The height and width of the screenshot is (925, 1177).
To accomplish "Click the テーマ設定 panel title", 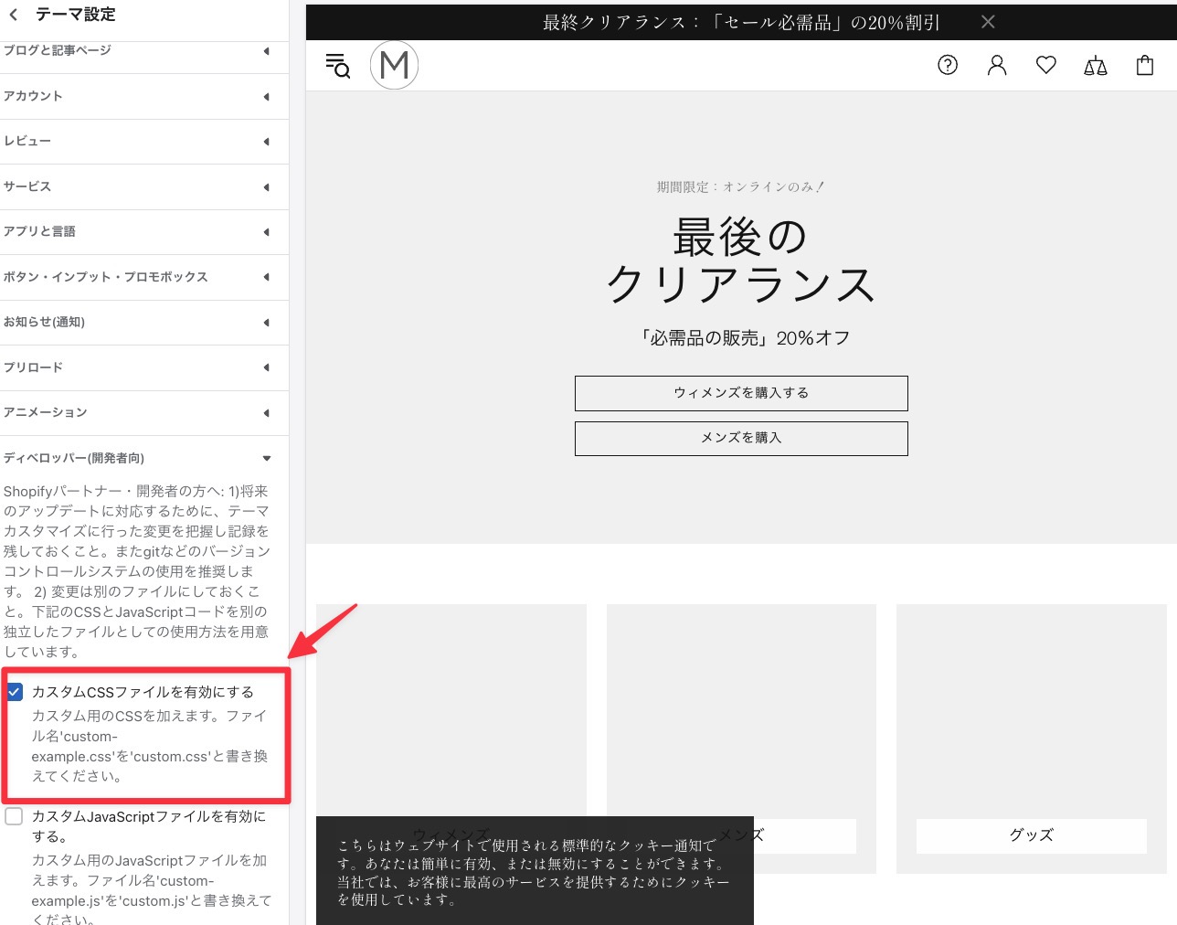I will pyautogui.click(x=75, y=15).
